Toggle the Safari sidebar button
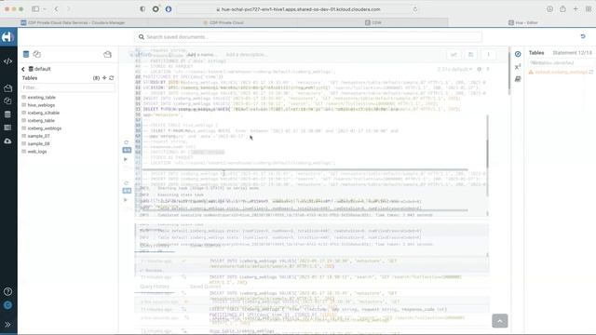 click(35, 8)
